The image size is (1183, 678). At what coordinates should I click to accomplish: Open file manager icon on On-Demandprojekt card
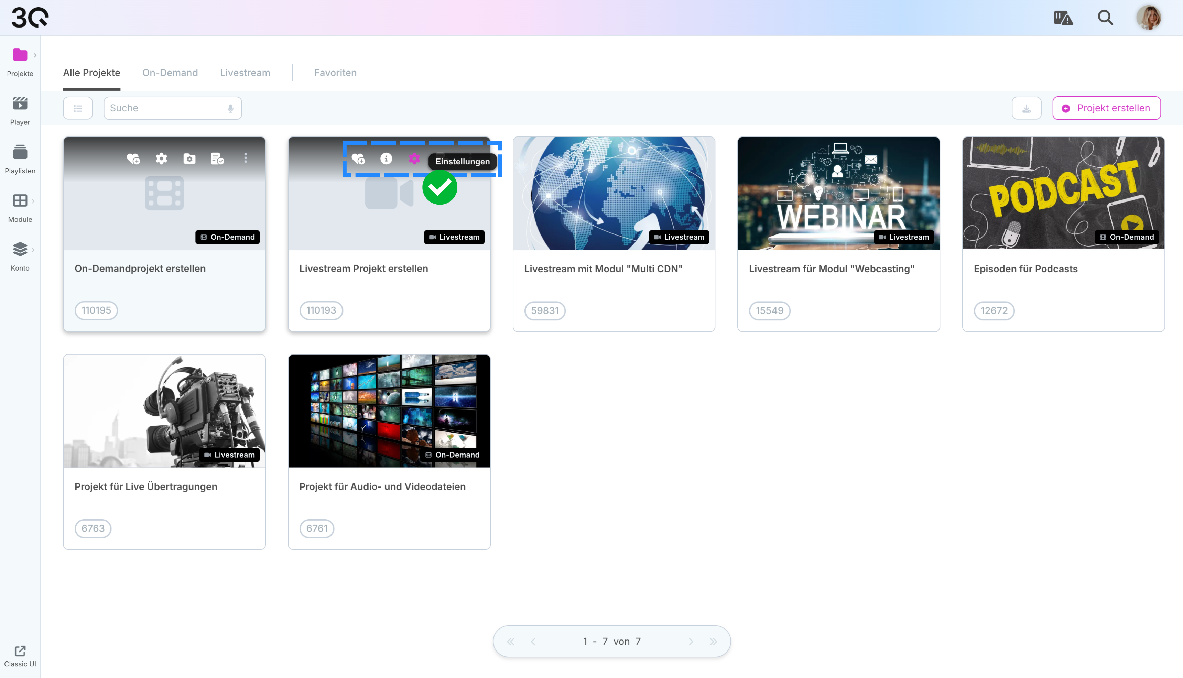coord(189,159)
